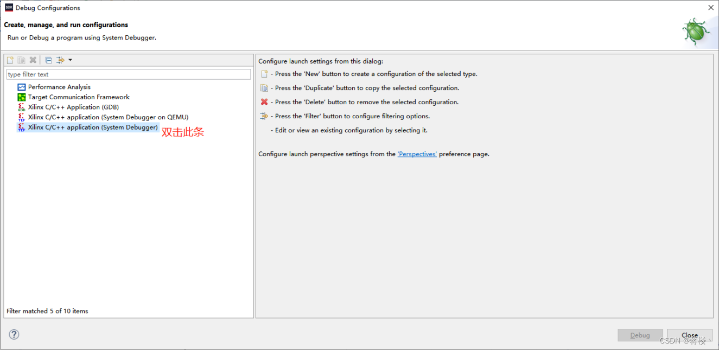Click the System Debugger TCF icon
This screenshot has width=719, height=350.
[x=22, y=128]
